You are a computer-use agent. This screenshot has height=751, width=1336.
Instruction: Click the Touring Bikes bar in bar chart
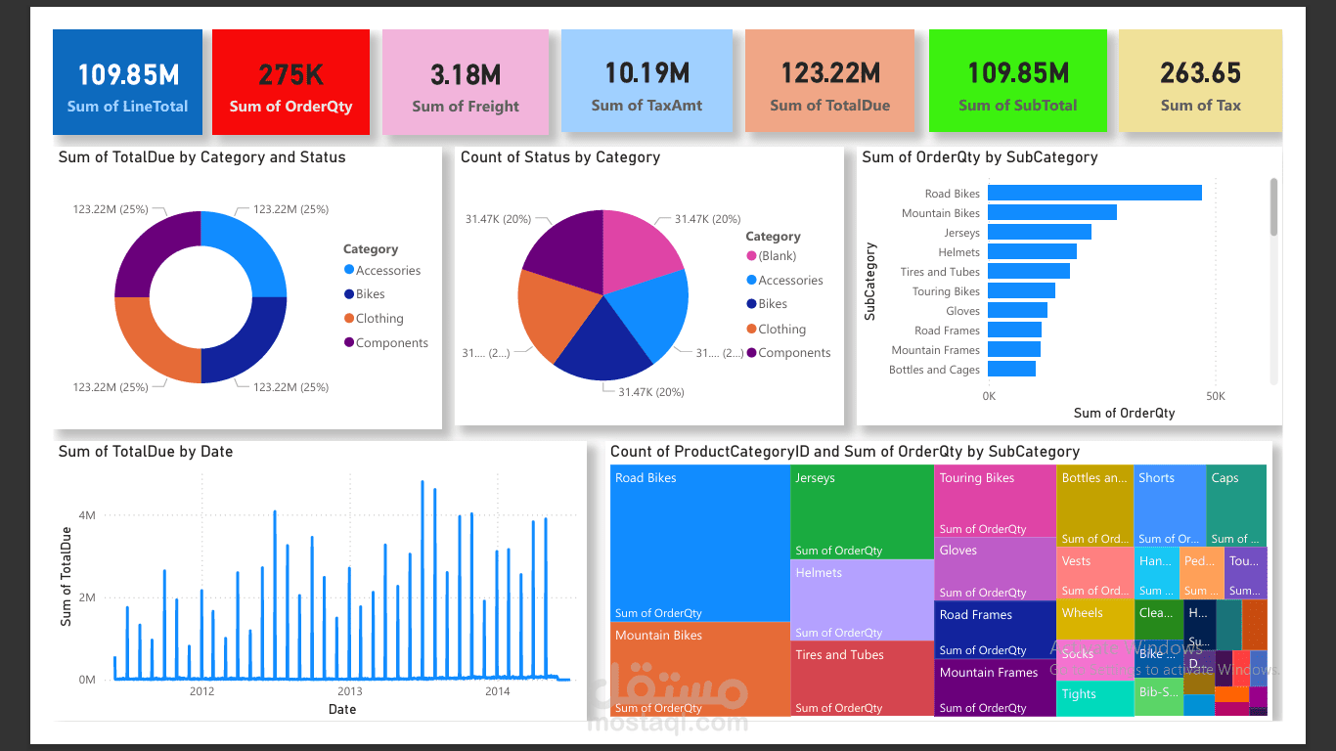[x=1021, y=291]
